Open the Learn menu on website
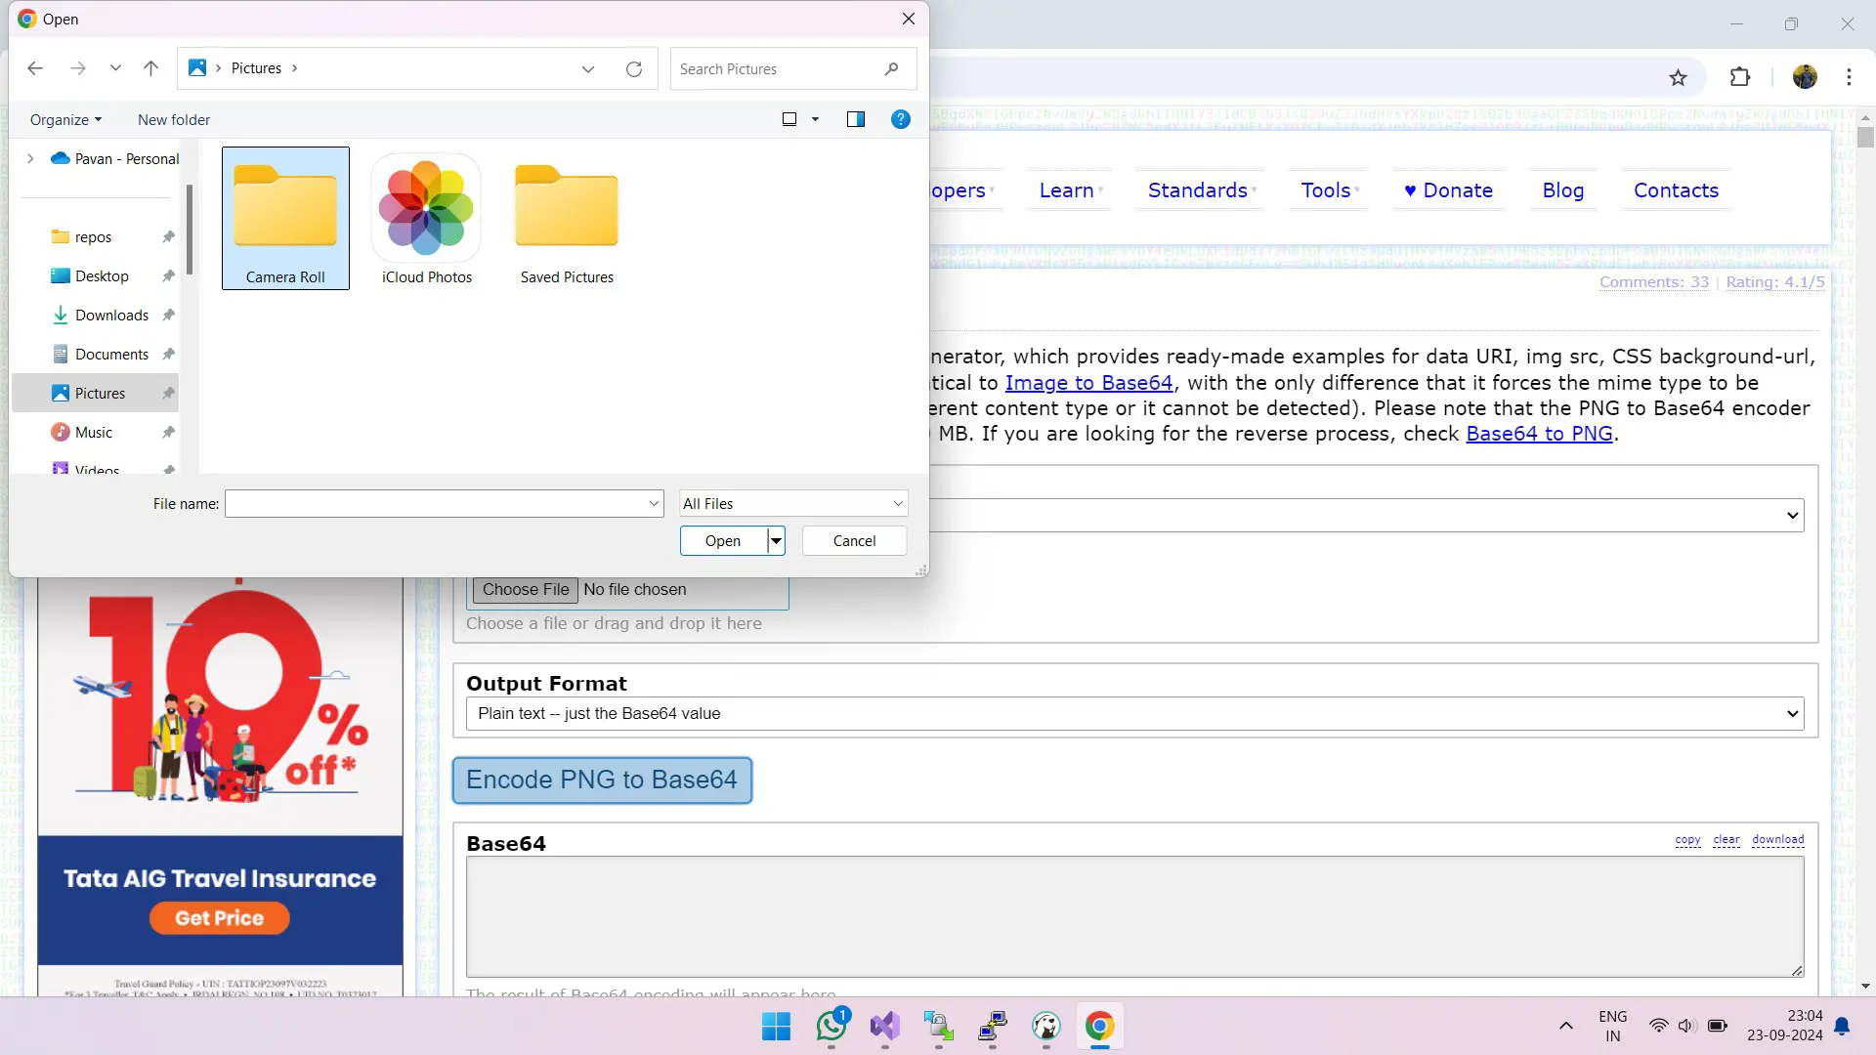This screenshot has width=1876, height=1055. point(1070,190)
